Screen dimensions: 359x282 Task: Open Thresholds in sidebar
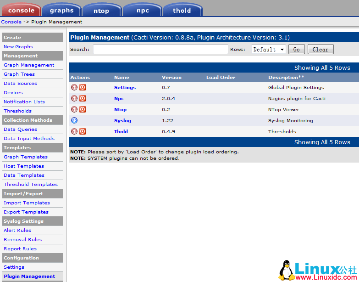tap(17, 111)
